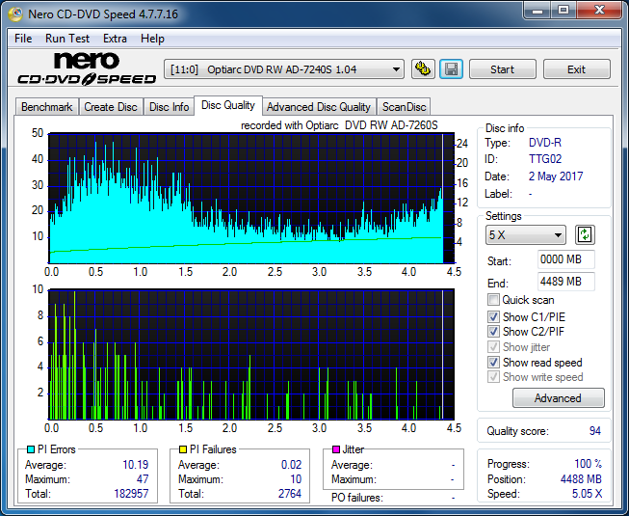Click the magenta Jitter legend swatch
The image size is (629, 516).
pos(336,449)
